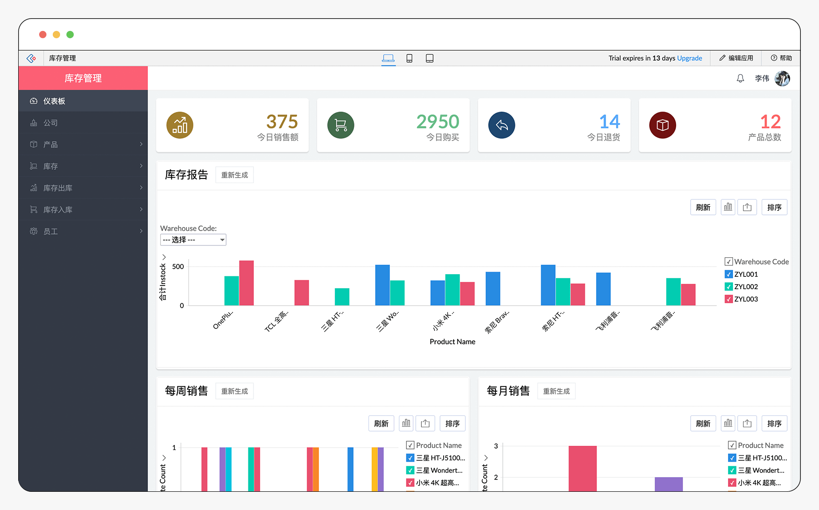The height and width of the screenshot is (510, 819).
Task: Open the notifications bell
Action: tap(740, 78)
